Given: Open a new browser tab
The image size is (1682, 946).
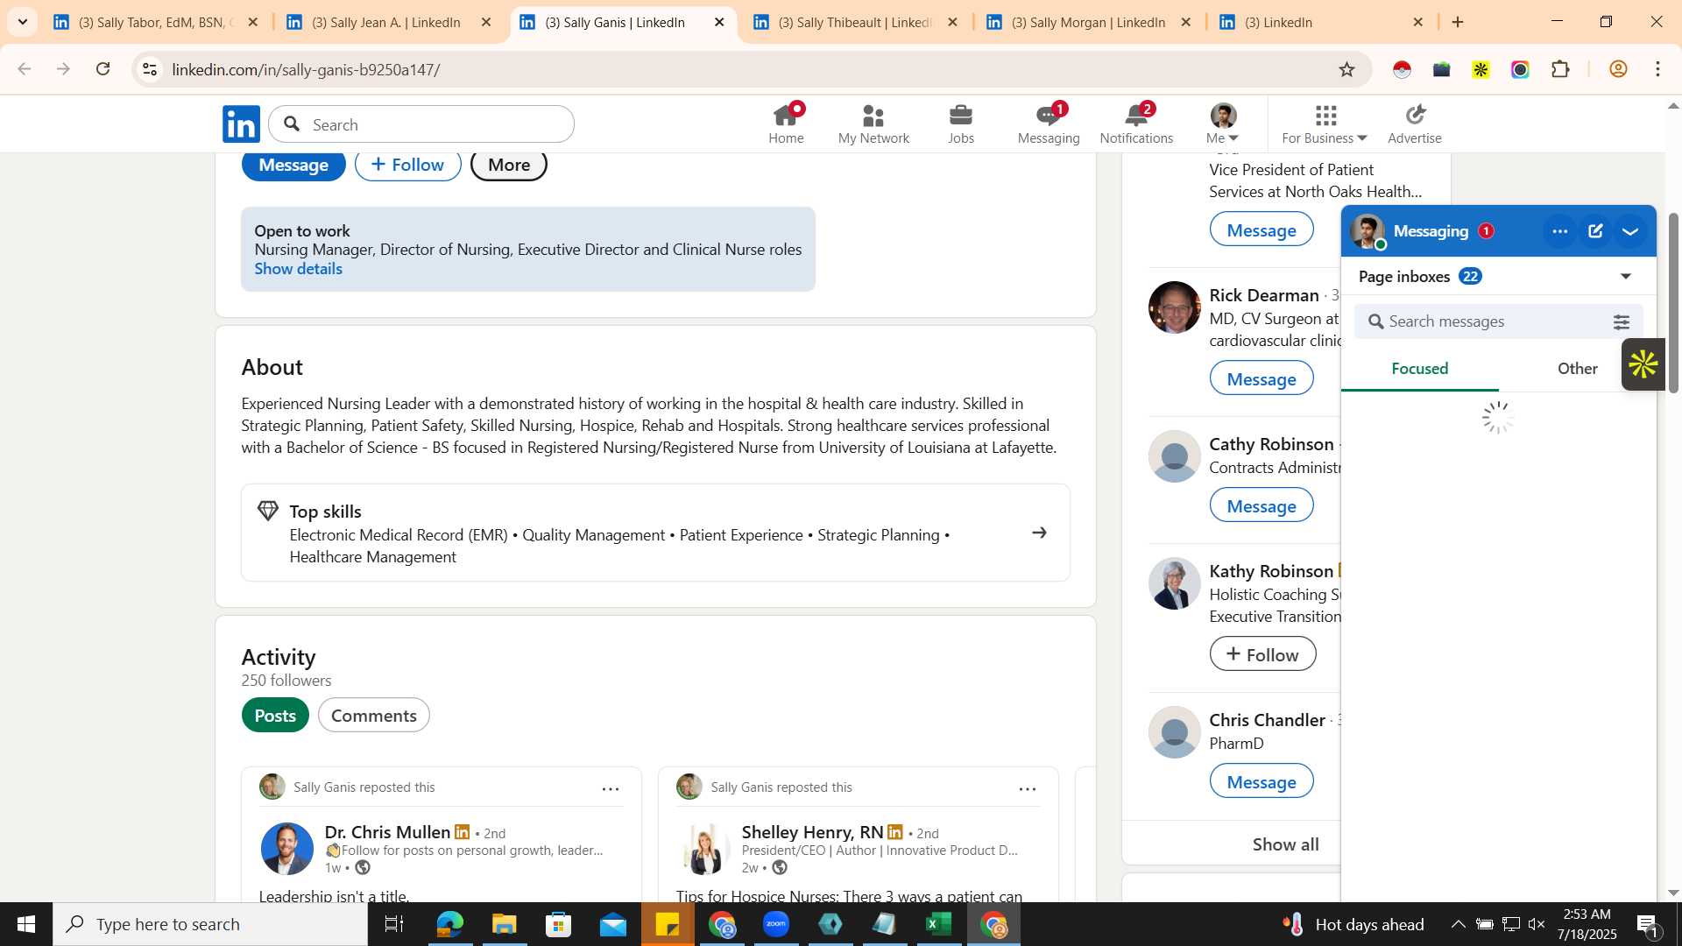Looking at the screenshot, I should point(1458,22).
